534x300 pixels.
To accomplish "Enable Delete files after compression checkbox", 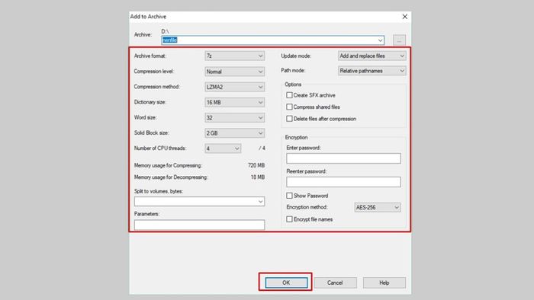I will 289,119.
